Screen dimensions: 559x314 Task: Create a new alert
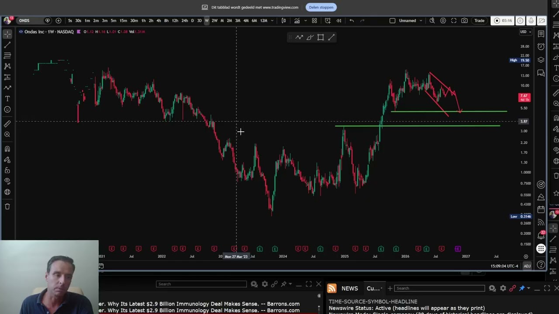point(328,20)
